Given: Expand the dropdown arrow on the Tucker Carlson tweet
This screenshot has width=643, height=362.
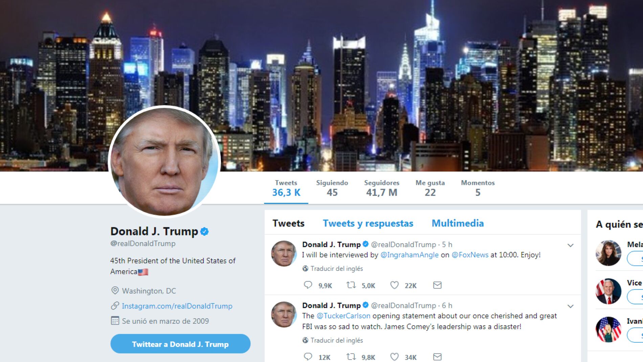Looking at the screenshot, I should pos(570,306).
